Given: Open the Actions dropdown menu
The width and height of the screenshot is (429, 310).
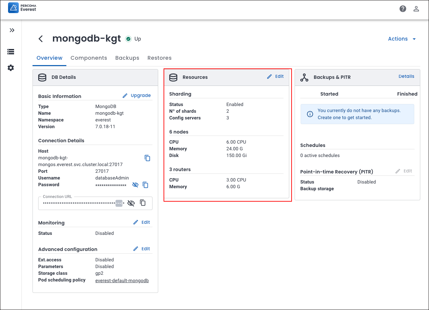Looking at the screenshot, I should tap(402, 39).
